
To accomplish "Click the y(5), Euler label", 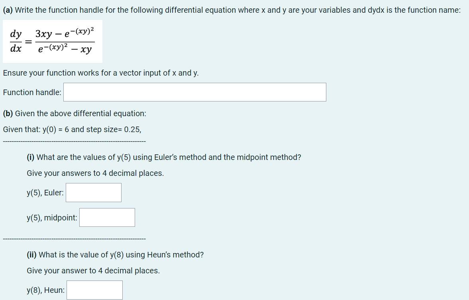I will tap(45, 192).
